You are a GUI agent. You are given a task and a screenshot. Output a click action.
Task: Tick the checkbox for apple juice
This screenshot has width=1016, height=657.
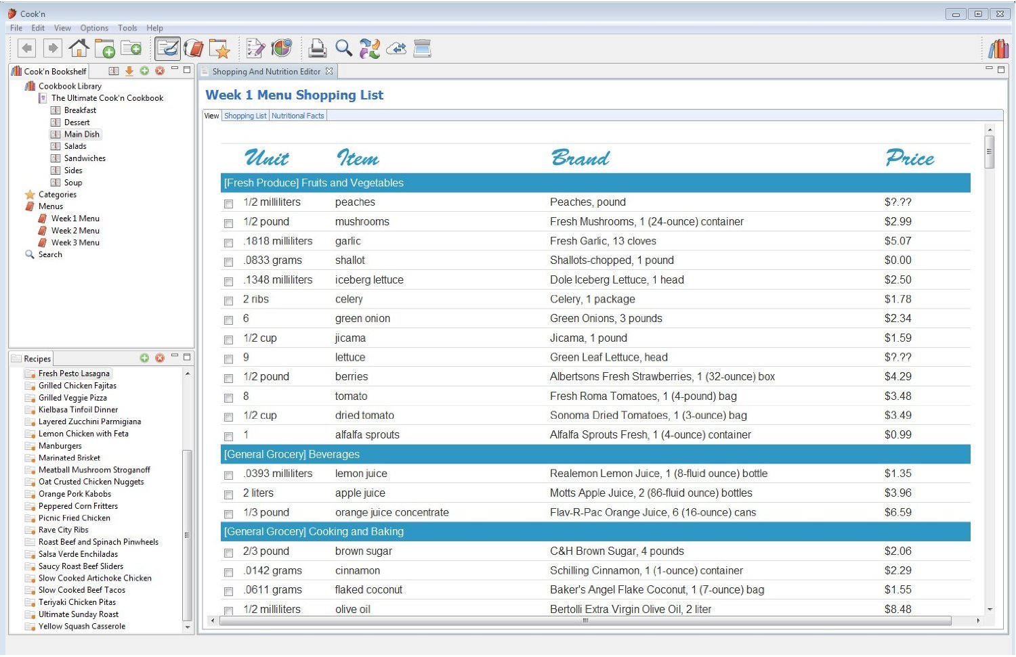[x=229, y=495]
